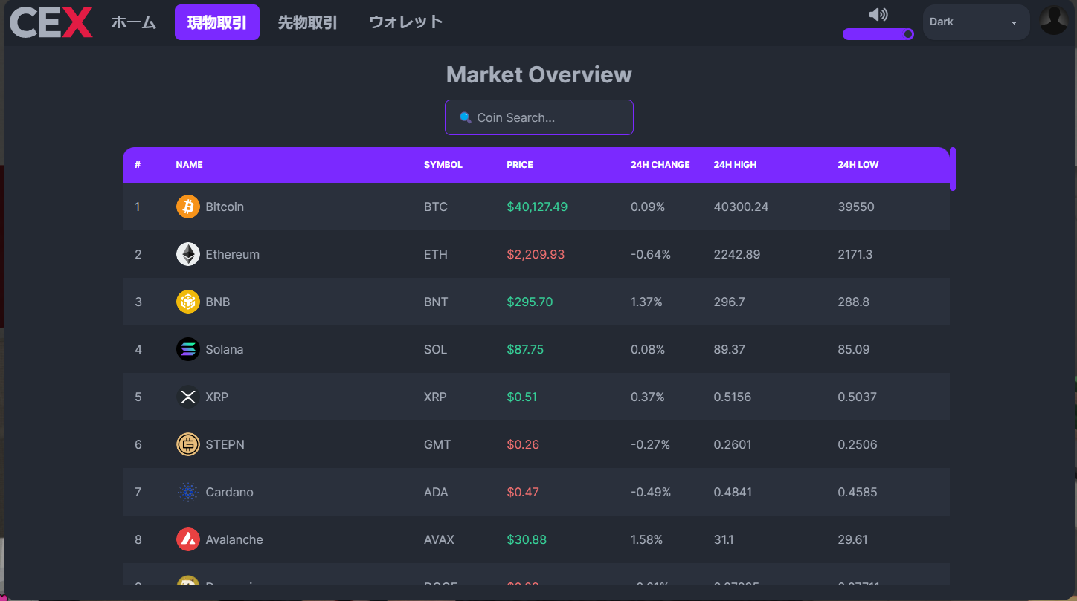Click the 1.58% change value

point(646,539)
